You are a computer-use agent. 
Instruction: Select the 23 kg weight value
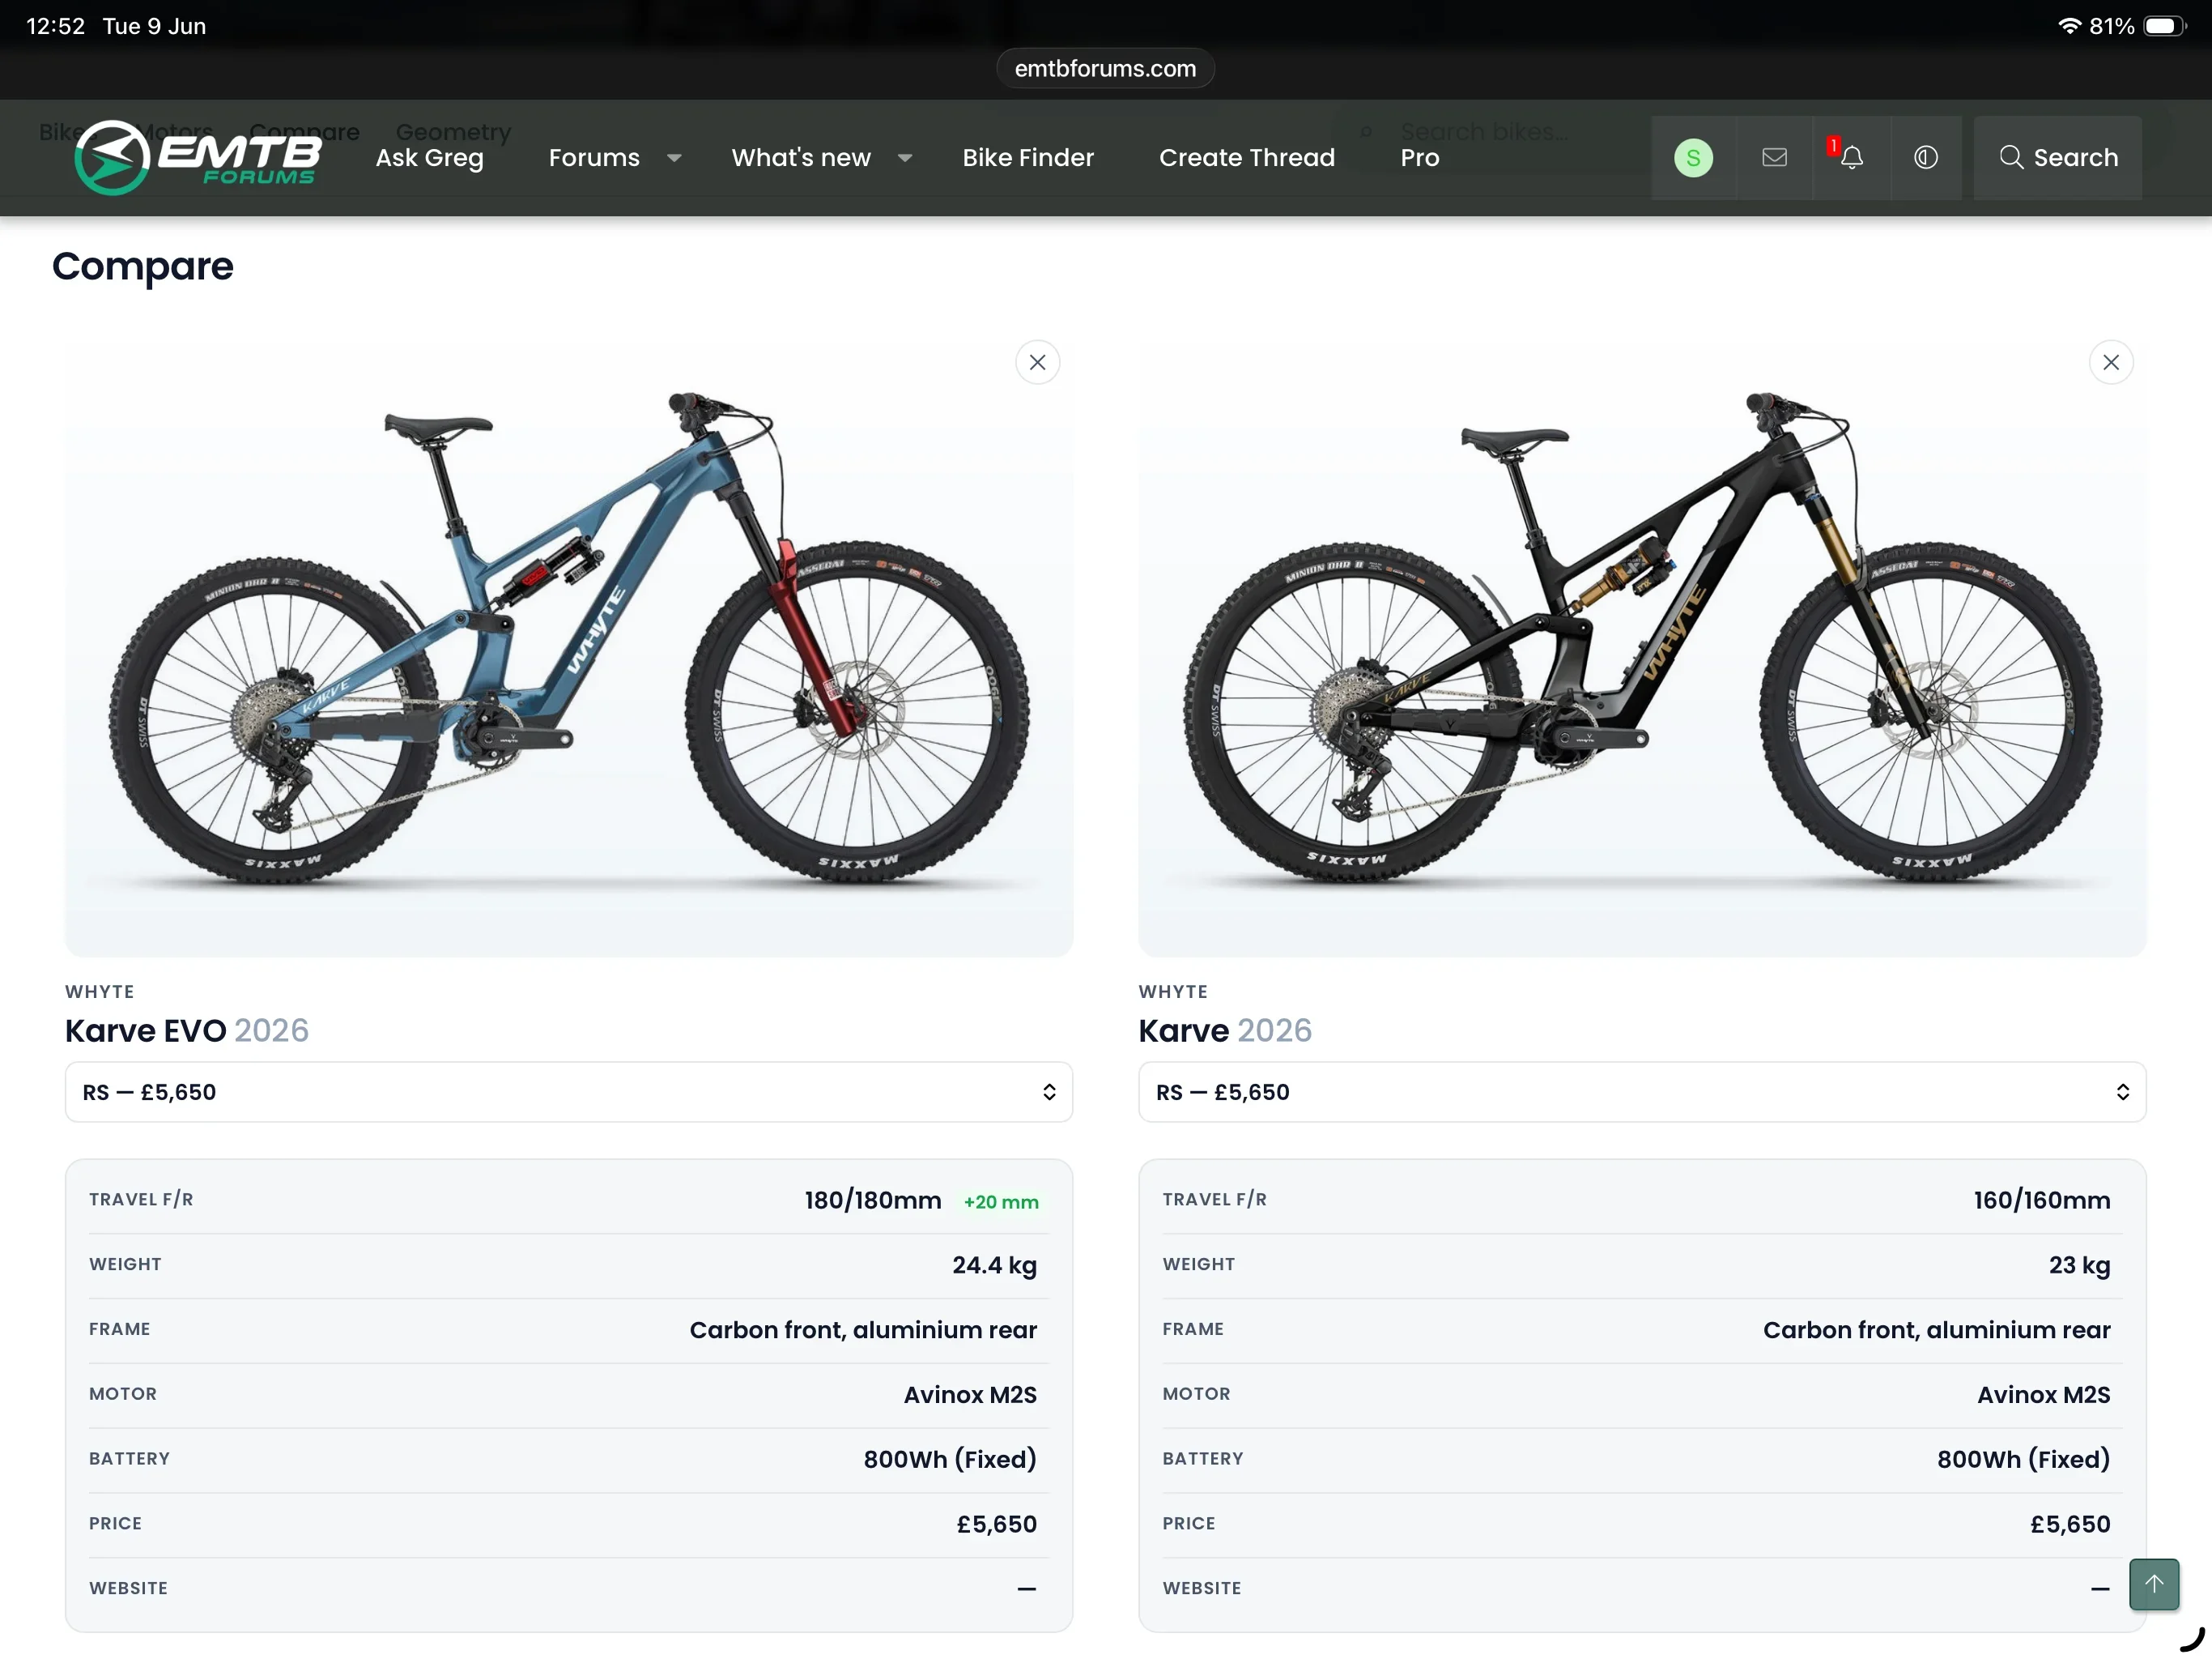(x=2079, y=1265)
